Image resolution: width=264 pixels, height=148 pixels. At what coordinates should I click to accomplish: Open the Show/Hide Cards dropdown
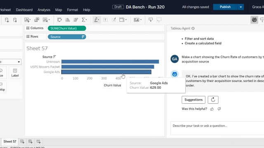point(137,20)
